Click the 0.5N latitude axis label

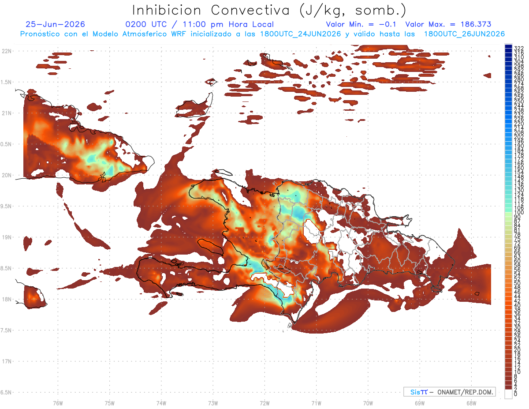tap(6, 144)
